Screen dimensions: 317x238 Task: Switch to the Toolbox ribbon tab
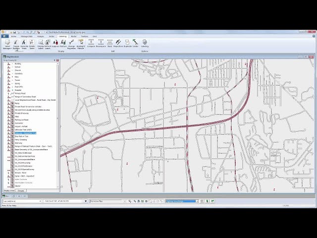85,36
